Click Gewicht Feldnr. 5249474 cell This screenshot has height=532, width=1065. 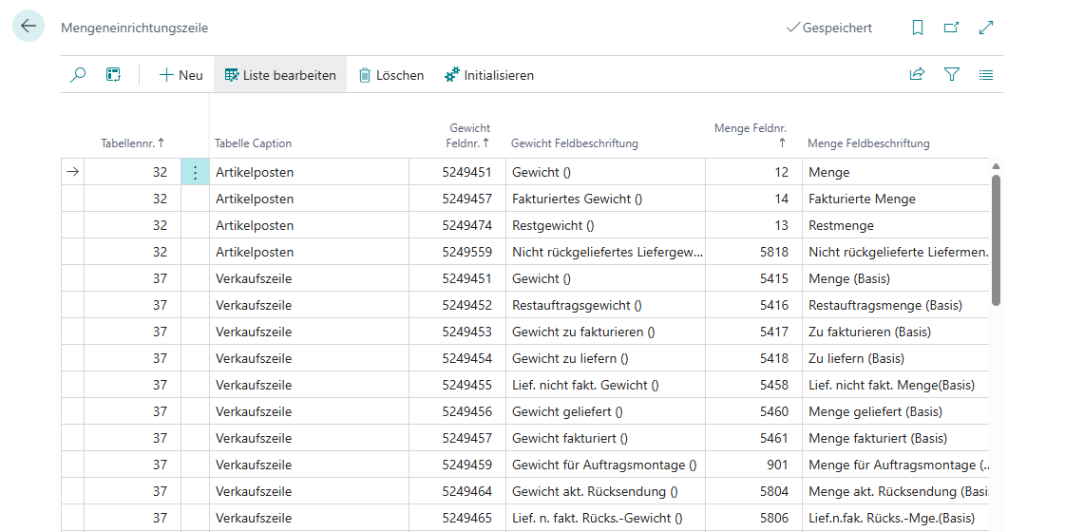[x=457, y=225]
